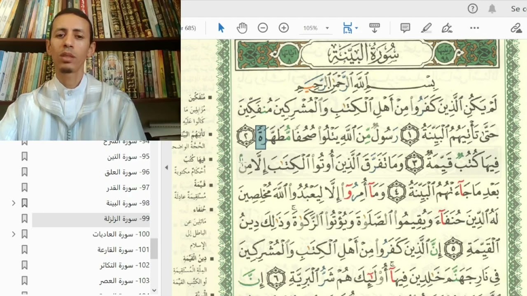Click the share link icon
The height and width of the screenshot is (296, 527).
[516, 28]
